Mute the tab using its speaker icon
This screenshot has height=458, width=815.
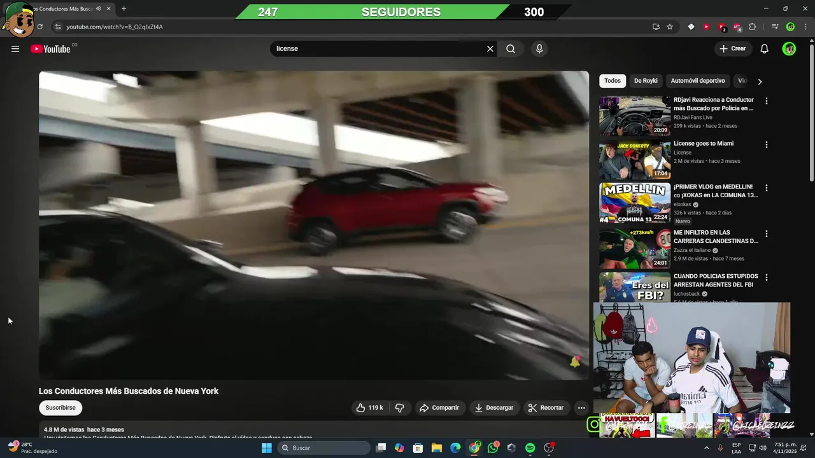pos(98,9)
